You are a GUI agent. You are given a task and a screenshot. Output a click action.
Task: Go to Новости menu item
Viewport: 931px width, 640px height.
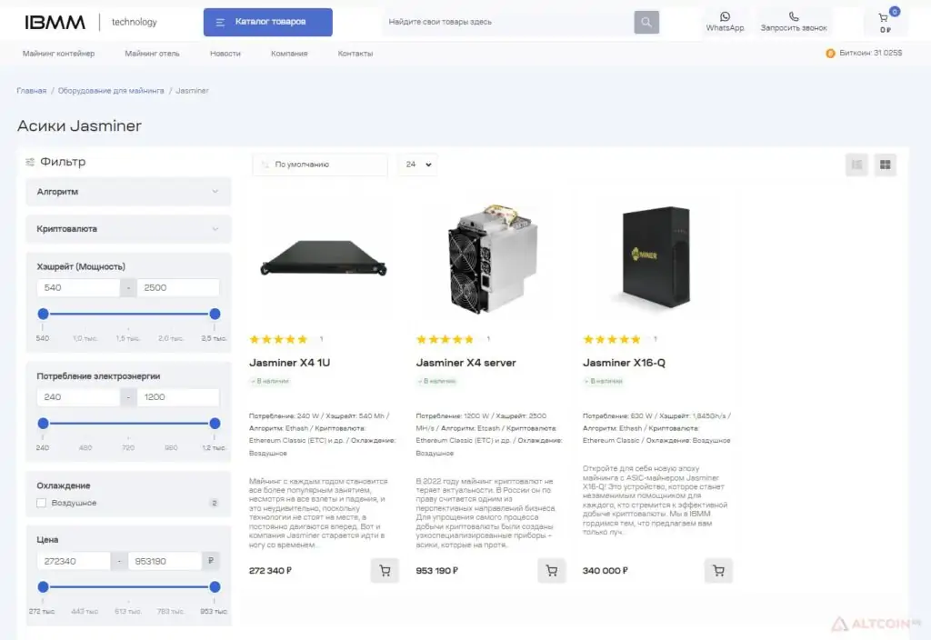pyautogui.click(x=225, y=54)
